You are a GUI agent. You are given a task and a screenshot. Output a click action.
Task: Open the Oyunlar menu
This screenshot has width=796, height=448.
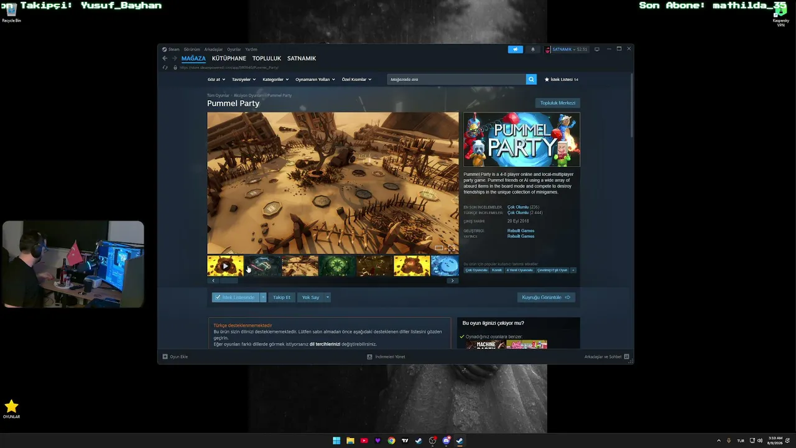(x=234, y=49)
